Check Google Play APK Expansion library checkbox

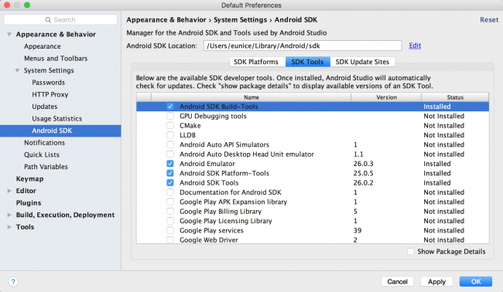click(170, 202)
